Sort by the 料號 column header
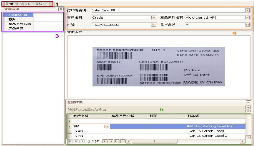 pos(167,116)
